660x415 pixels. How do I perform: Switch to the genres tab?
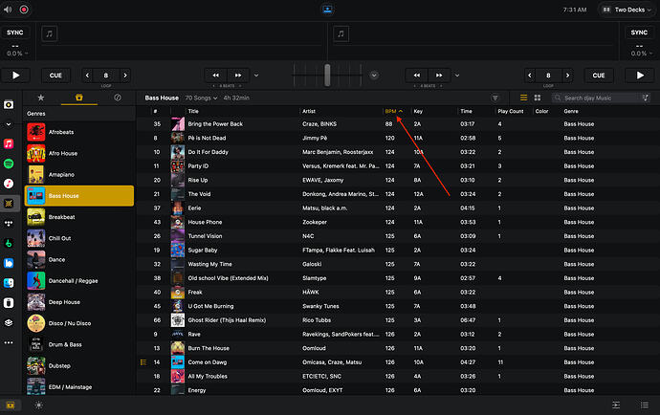pos(79,98)
